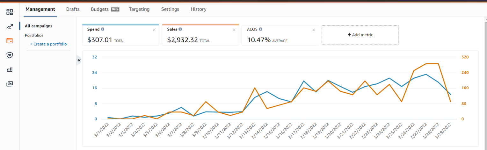Viewport: 487px width, 150px height.
Task: Select the orange wallet campaigns sidebar icon
Action: [x=10, y=41]
